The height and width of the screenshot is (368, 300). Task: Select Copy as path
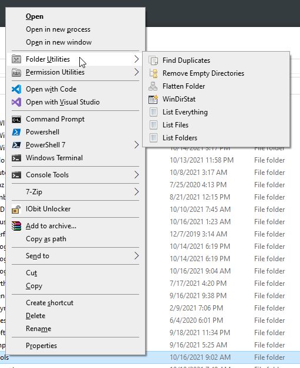point(46,239)
